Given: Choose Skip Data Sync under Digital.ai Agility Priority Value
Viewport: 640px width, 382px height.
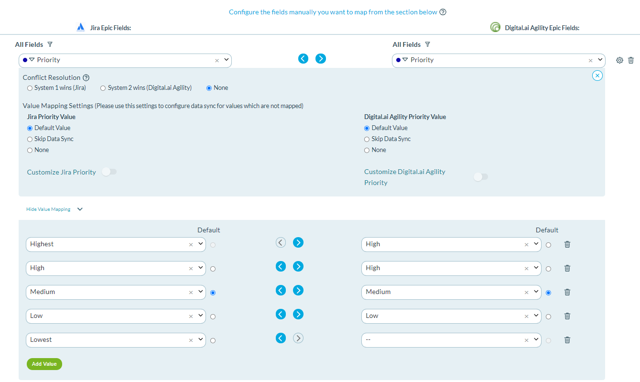Looking at the screenshot, I should tap(367, 139).
